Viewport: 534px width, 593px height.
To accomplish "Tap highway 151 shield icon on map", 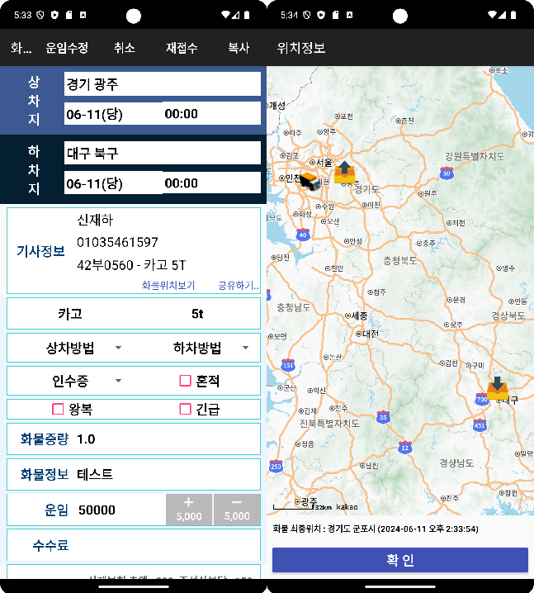I will click(288, 365).
